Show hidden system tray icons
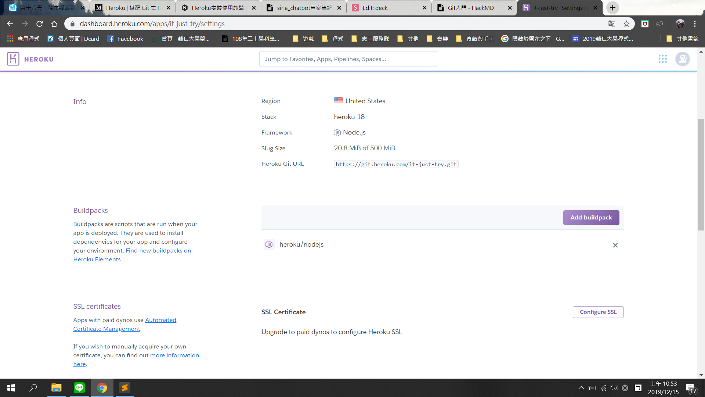 [x=581, y=388]
